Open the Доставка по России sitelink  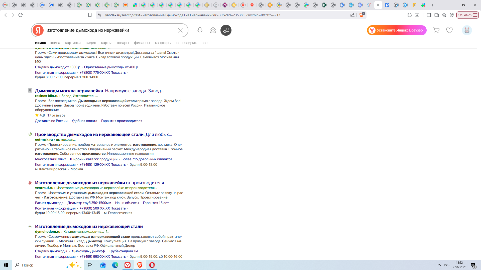tap(51, 121)
